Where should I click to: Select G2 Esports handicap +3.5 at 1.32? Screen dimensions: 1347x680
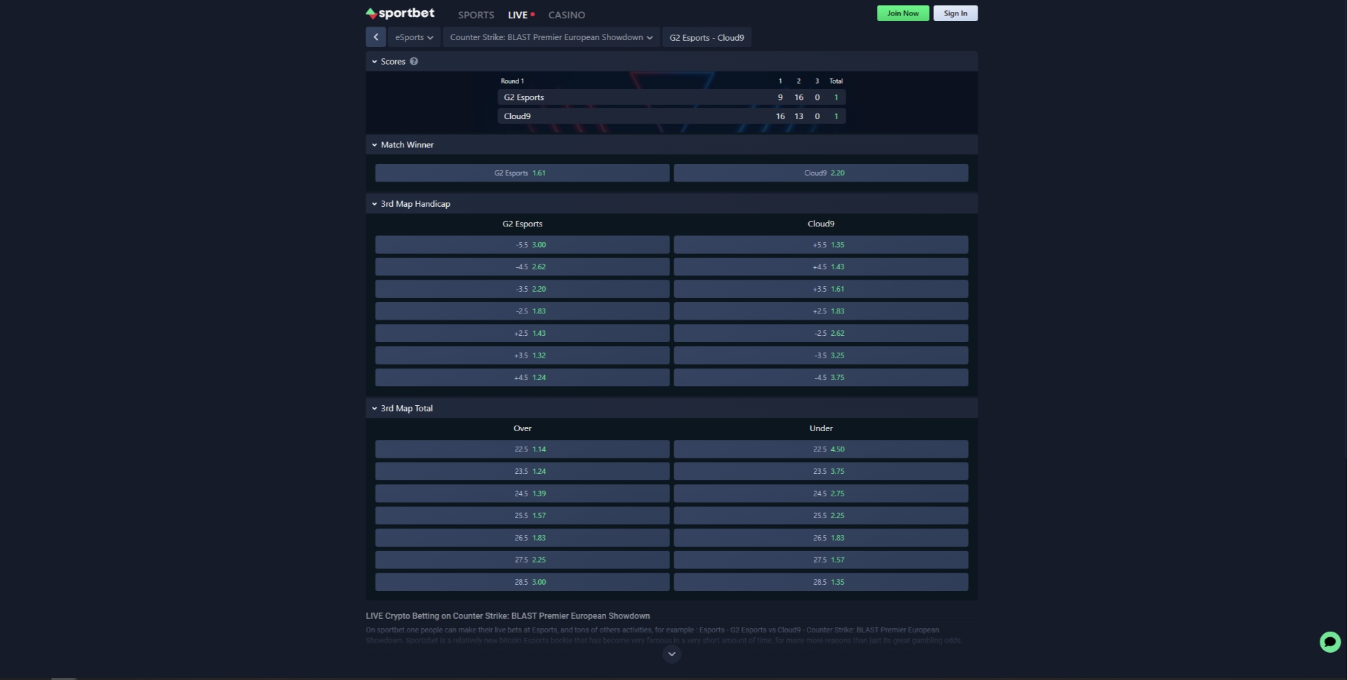click(522, 355)
